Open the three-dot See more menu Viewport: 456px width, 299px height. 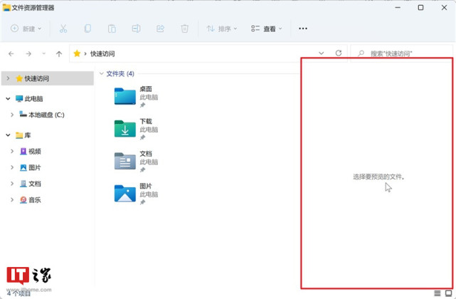pyautogui.click(x=303, y=28)
